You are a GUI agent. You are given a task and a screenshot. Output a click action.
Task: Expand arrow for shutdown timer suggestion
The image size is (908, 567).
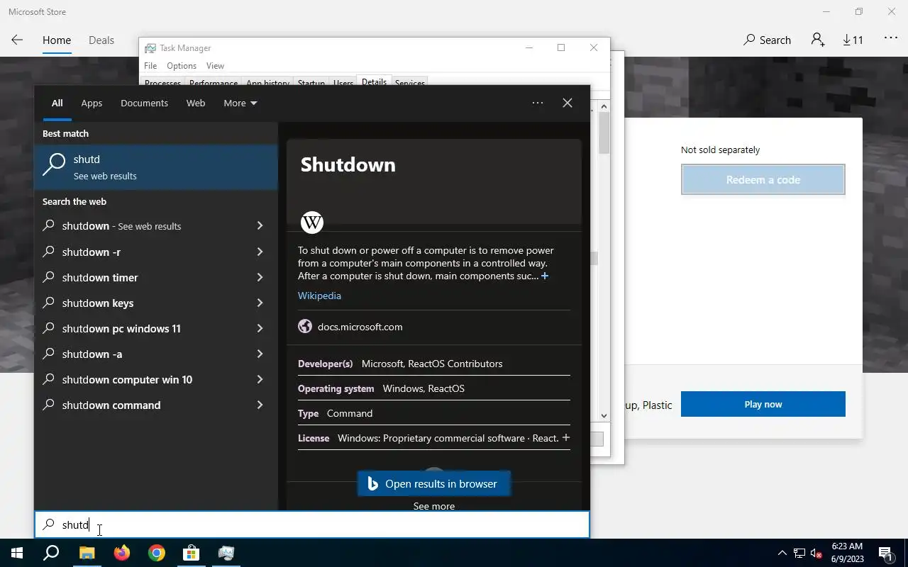[260, 277]
